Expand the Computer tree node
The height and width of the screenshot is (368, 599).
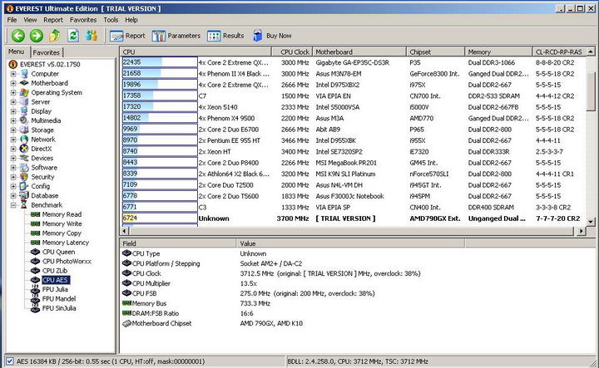point(13,74)
